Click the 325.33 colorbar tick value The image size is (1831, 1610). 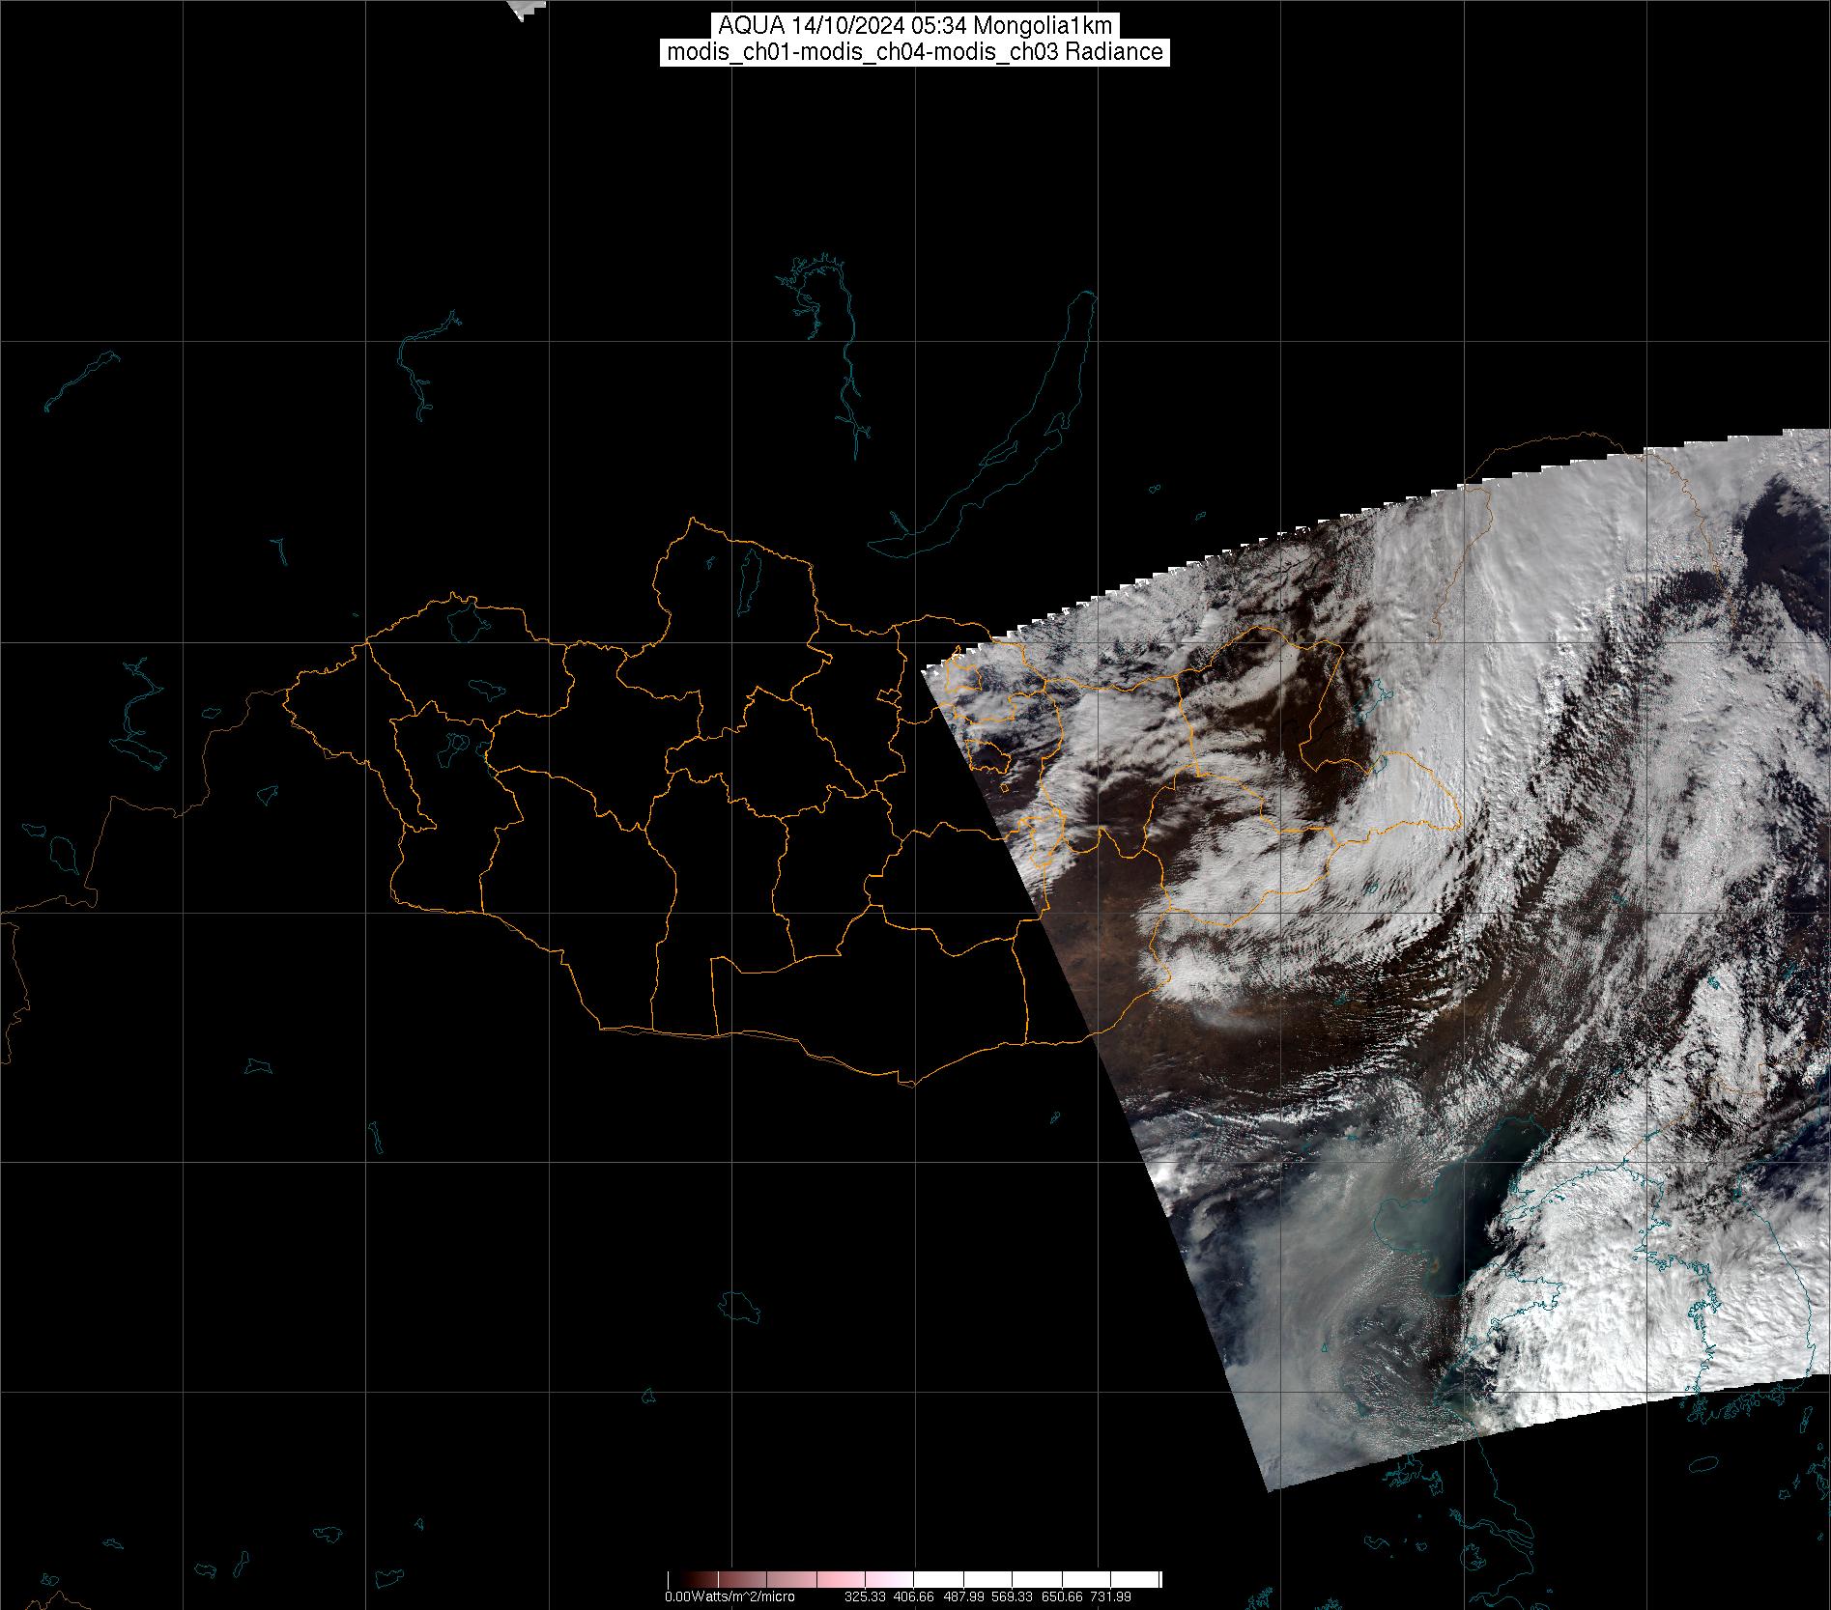pos(865,1596)
